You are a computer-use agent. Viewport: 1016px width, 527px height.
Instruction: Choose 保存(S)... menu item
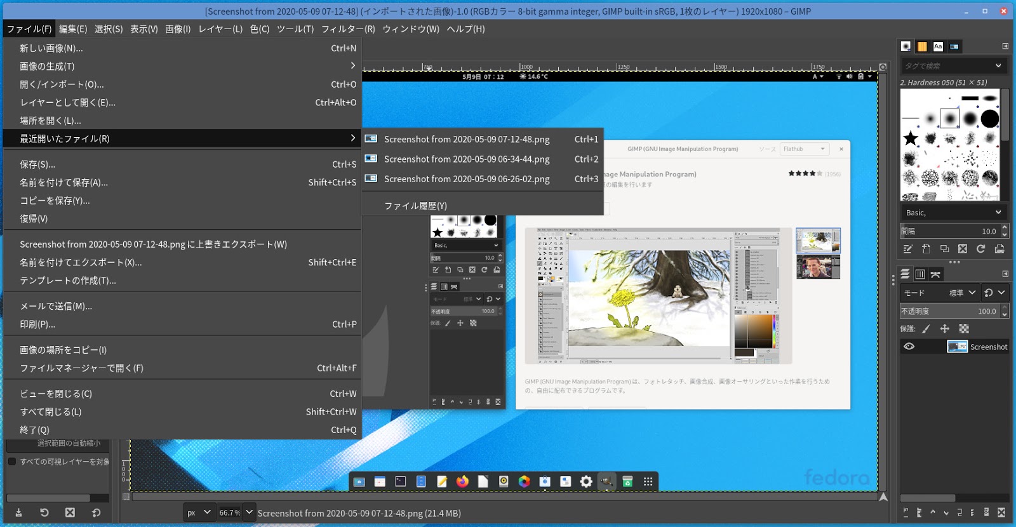[182, 164]
